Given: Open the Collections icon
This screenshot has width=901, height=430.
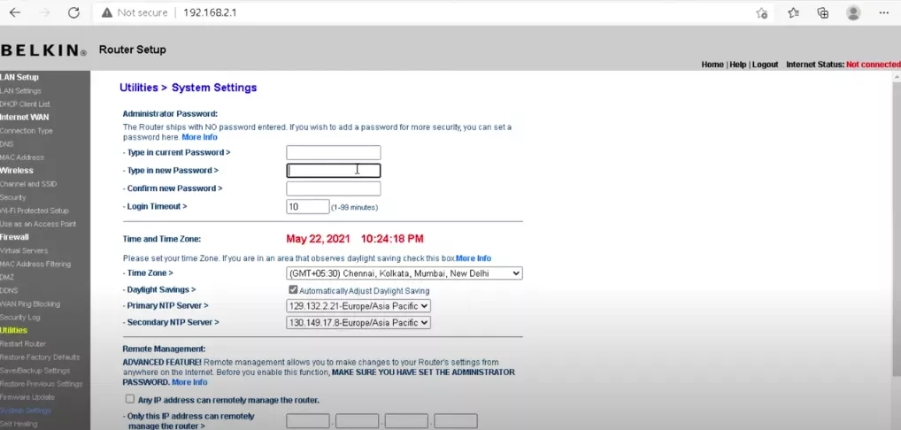Looking at the screenshot, I should tap(823, 12).
